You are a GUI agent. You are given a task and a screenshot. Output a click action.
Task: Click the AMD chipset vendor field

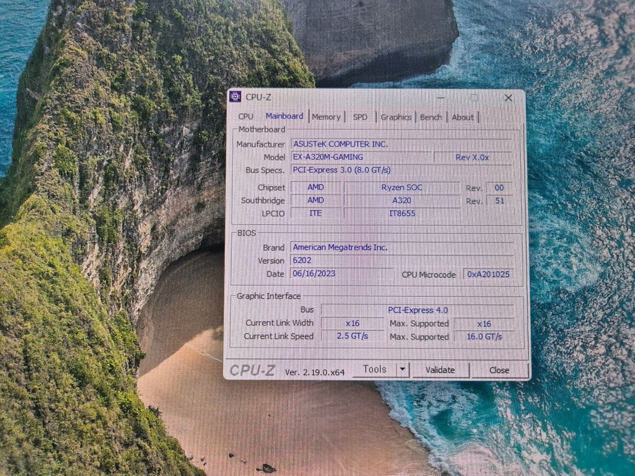[x=316, y=187]
